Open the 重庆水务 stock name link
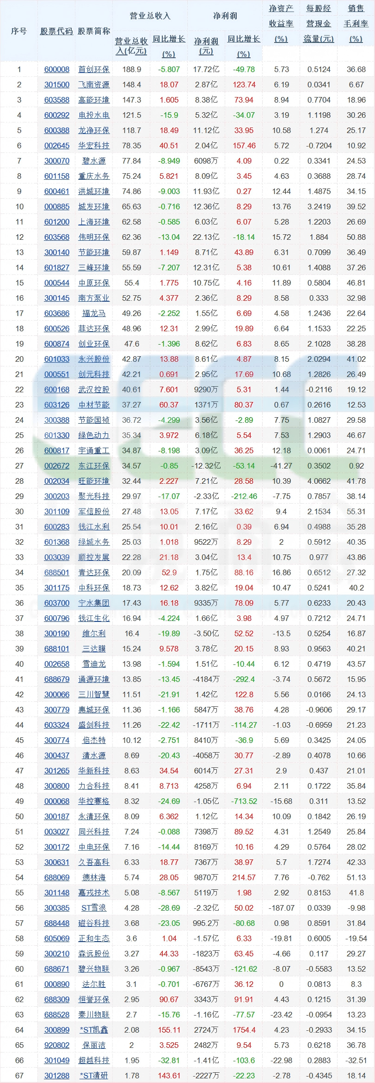This screenshot has width=375, height=1083. (94, 176)
